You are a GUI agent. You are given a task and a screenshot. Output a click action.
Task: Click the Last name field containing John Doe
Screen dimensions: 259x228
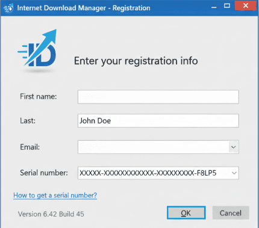tap(158, 121)
